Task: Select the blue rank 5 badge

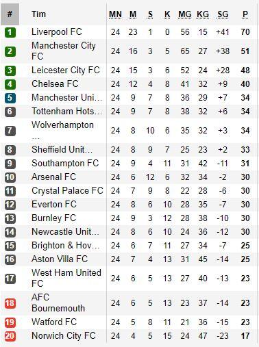Action: tap(10, 98)
